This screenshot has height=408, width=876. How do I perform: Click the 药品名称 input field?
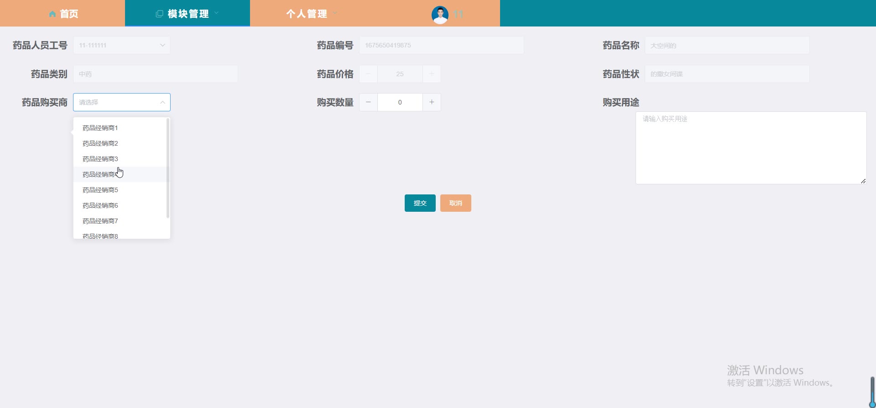tap(727, 45)
